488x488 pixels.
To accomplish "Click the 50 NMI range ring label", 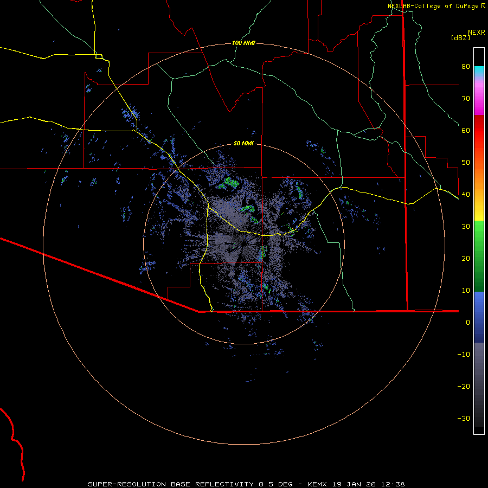I will tap(243, 144).
